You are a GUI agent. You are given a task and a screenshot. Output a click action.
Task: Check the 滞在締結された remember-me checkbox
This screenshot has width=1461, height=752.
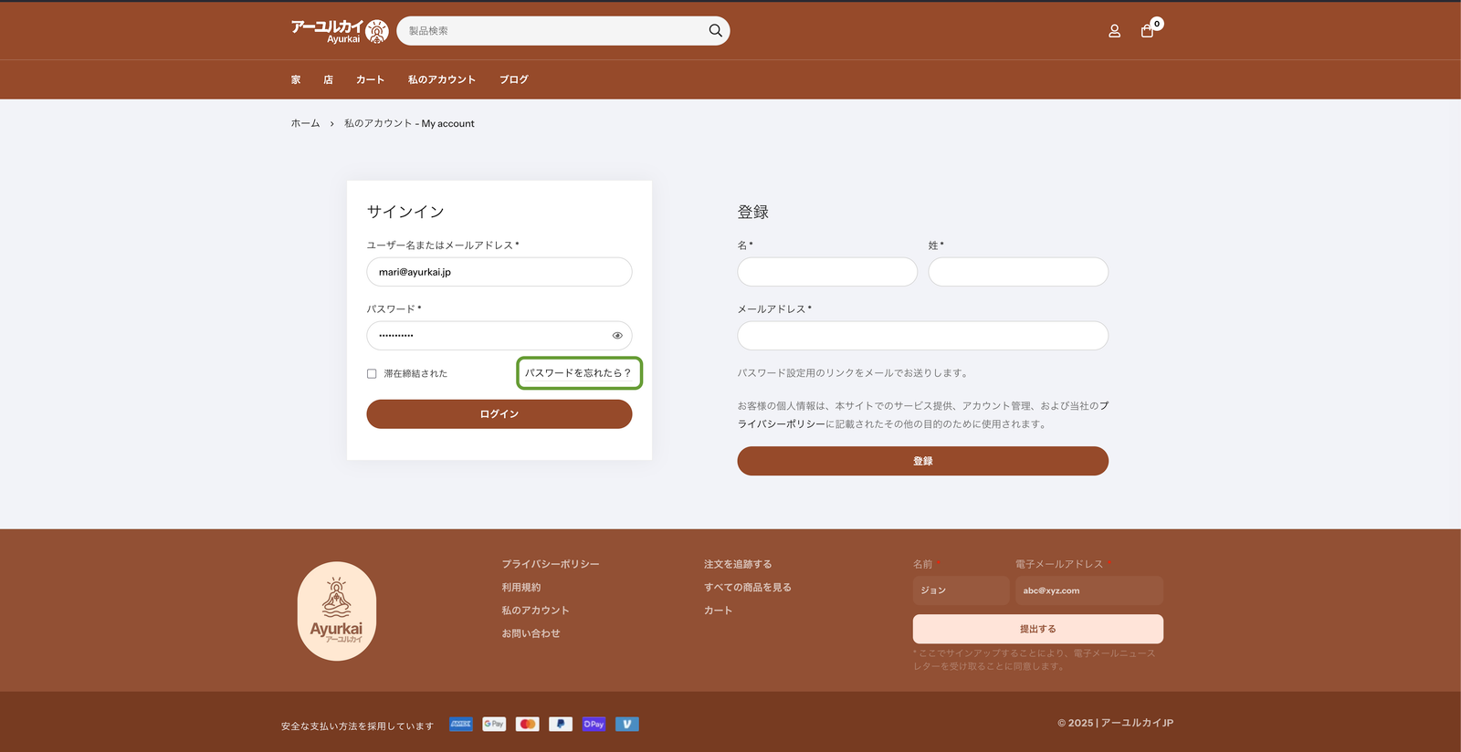[x=372, y=373]
